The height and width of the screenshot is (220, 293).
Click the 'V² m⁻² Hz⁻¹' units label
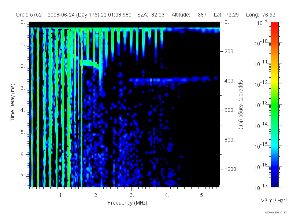[274, 200]
